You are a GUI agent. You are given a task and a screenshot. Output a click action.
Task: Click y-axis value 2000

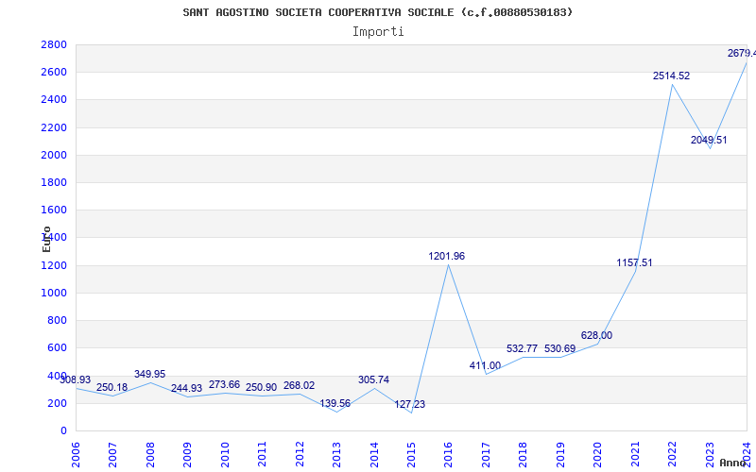click(54, 155)
